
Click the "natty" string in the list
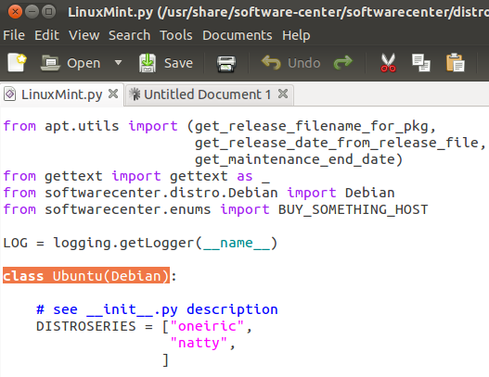199,343
